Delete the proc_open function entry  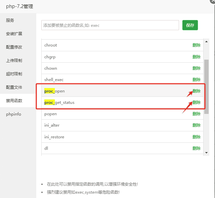tap(197, 91)
